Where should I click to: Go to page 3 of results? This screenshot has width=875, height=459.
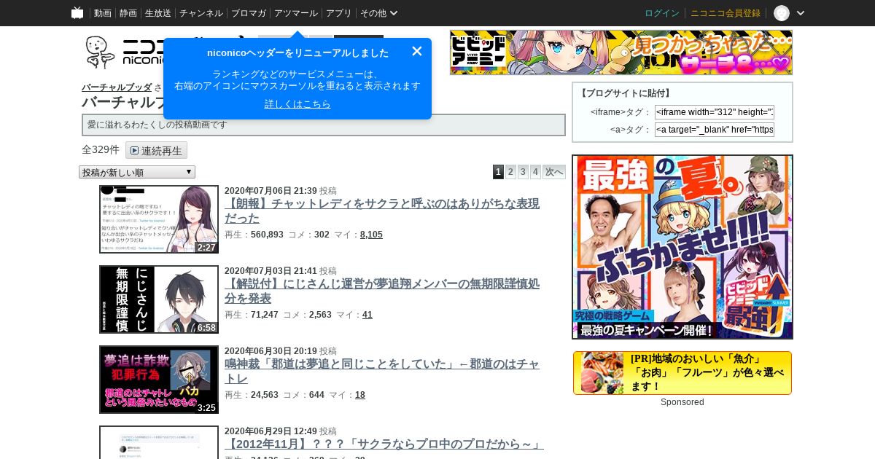(x=523, y=172)
